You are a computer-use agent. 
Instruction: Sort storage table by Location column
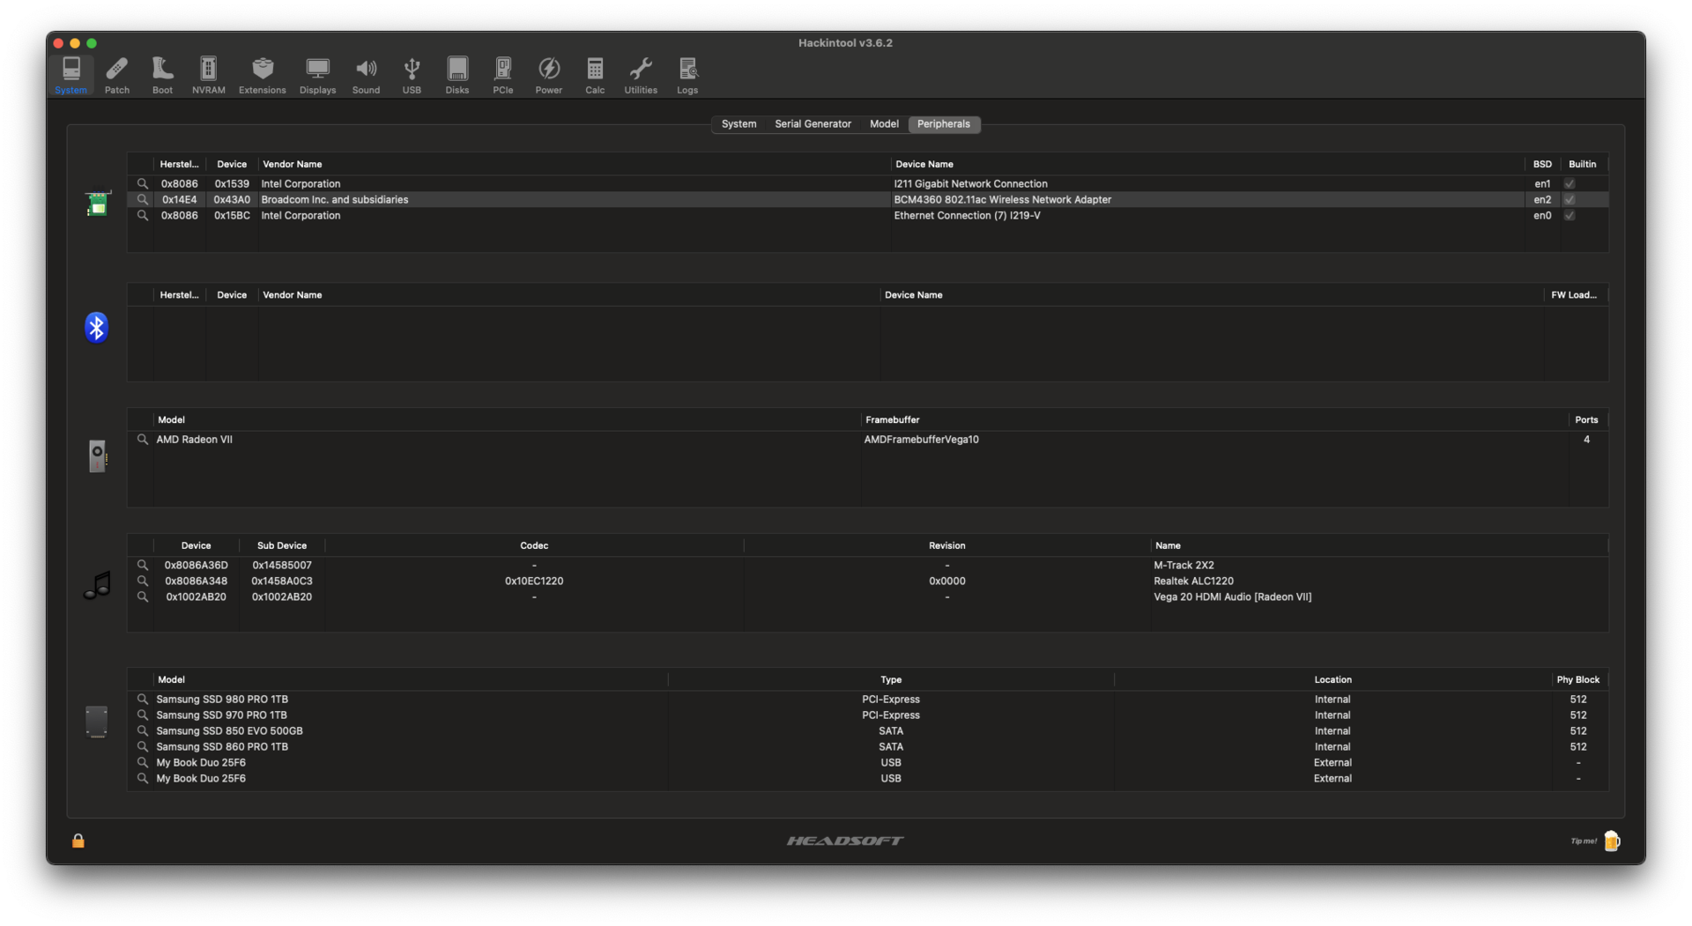[x=1332, y=680]
